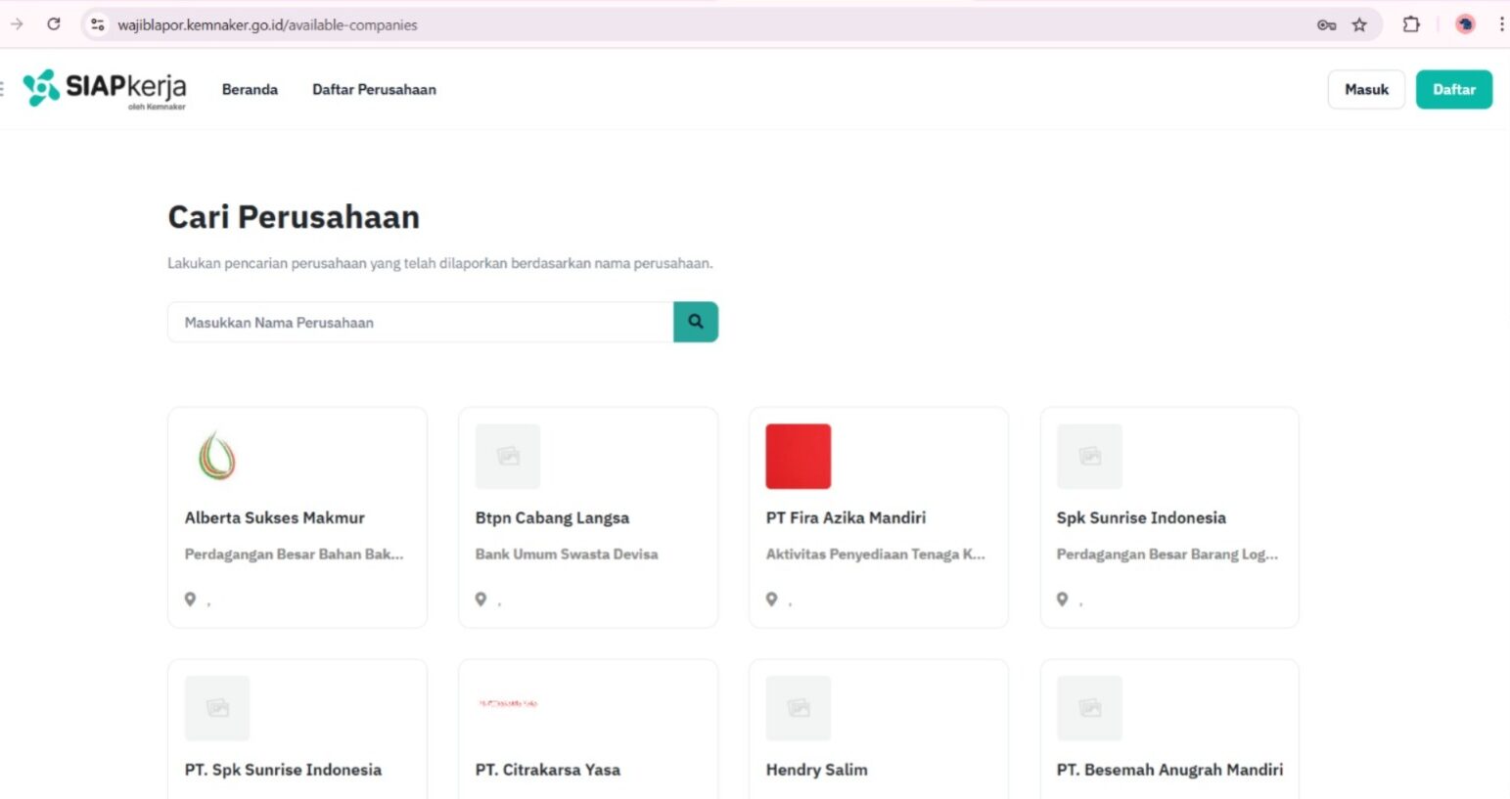
Task: Open the Daftar Perusahaan menu item
Action: coord(374,89)
